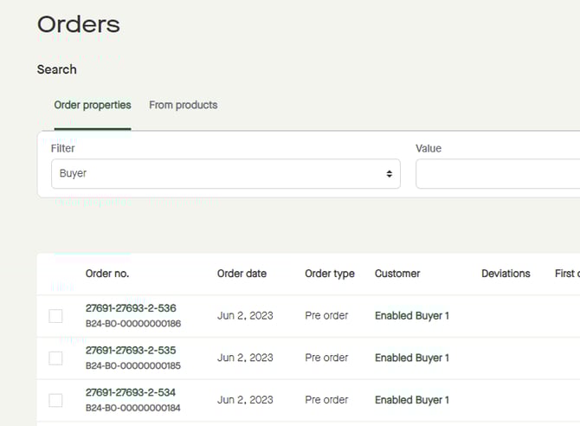The image size is (580, 426).
Task: Click the Deviations column header
Action: click(x=506, y=274)
